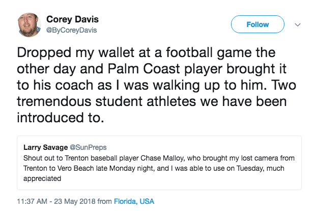This screenshot has height=211, width=316.
Task: Click the Florida, USA location link
Action: click(134, 201)
